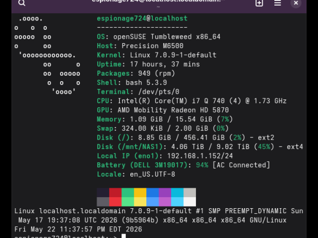318x238 pixels.
Task: Click the bright blue color block
Action: pos(152,202)
